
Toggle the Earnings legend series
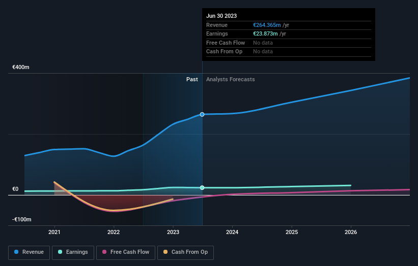click(x=73, y=252)
